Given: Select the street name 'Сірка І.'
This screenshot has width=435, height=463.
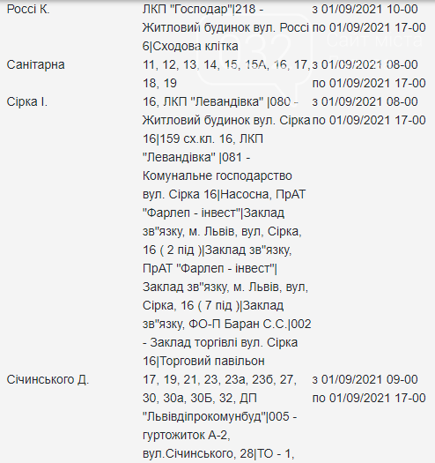Looking at the screenshot, I should click(x=27, y=101).
